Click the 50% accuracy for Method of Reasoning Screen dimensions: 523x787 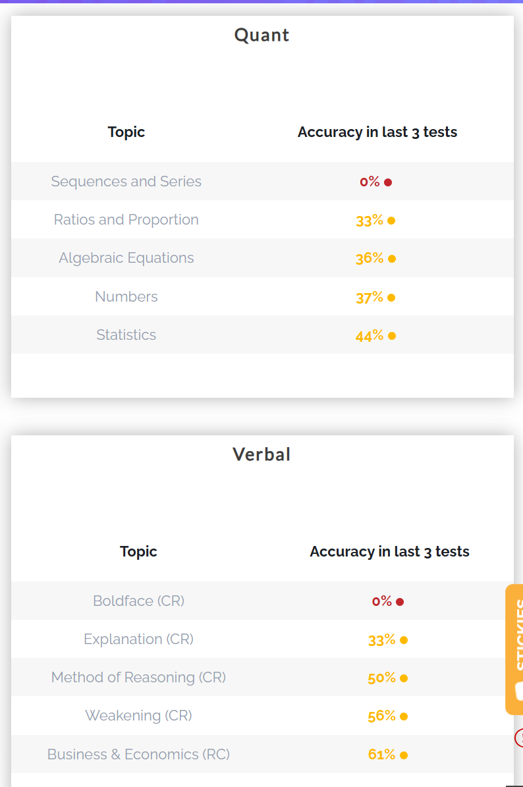(x=381, y=678)
